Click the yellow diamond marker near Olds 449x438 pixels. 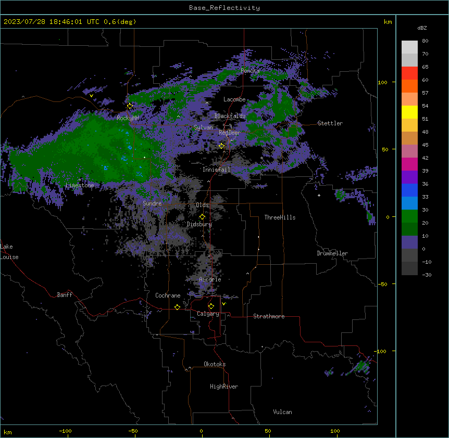[x=202, y=217]
